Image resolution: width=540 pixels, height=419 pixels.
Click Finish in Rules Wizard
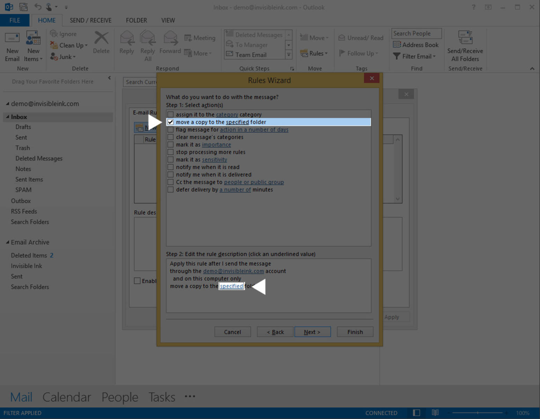(x=355, y=332)
